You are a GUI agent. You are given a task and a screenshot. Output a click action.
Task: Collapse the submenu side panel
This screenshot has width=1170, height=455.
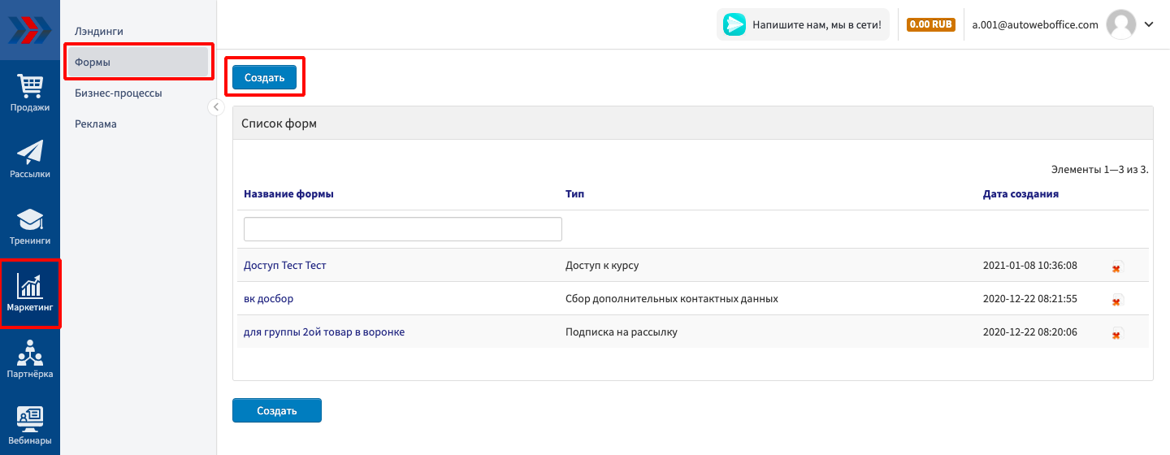pyautogui.click(x=216, y=107)
